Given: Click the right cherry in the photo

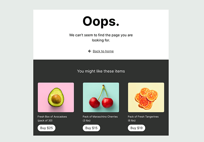Looking at the screenshot, I should [108, 103].
